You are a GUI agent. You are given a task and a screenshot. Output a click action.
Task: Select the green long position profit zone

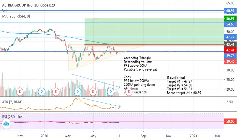pyautogui.click(x=154, y=31)
